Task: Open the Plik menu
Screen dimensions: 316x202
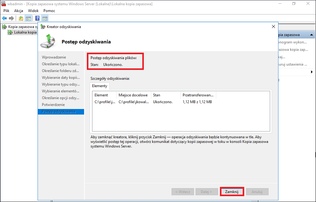Action: point(6,11)
